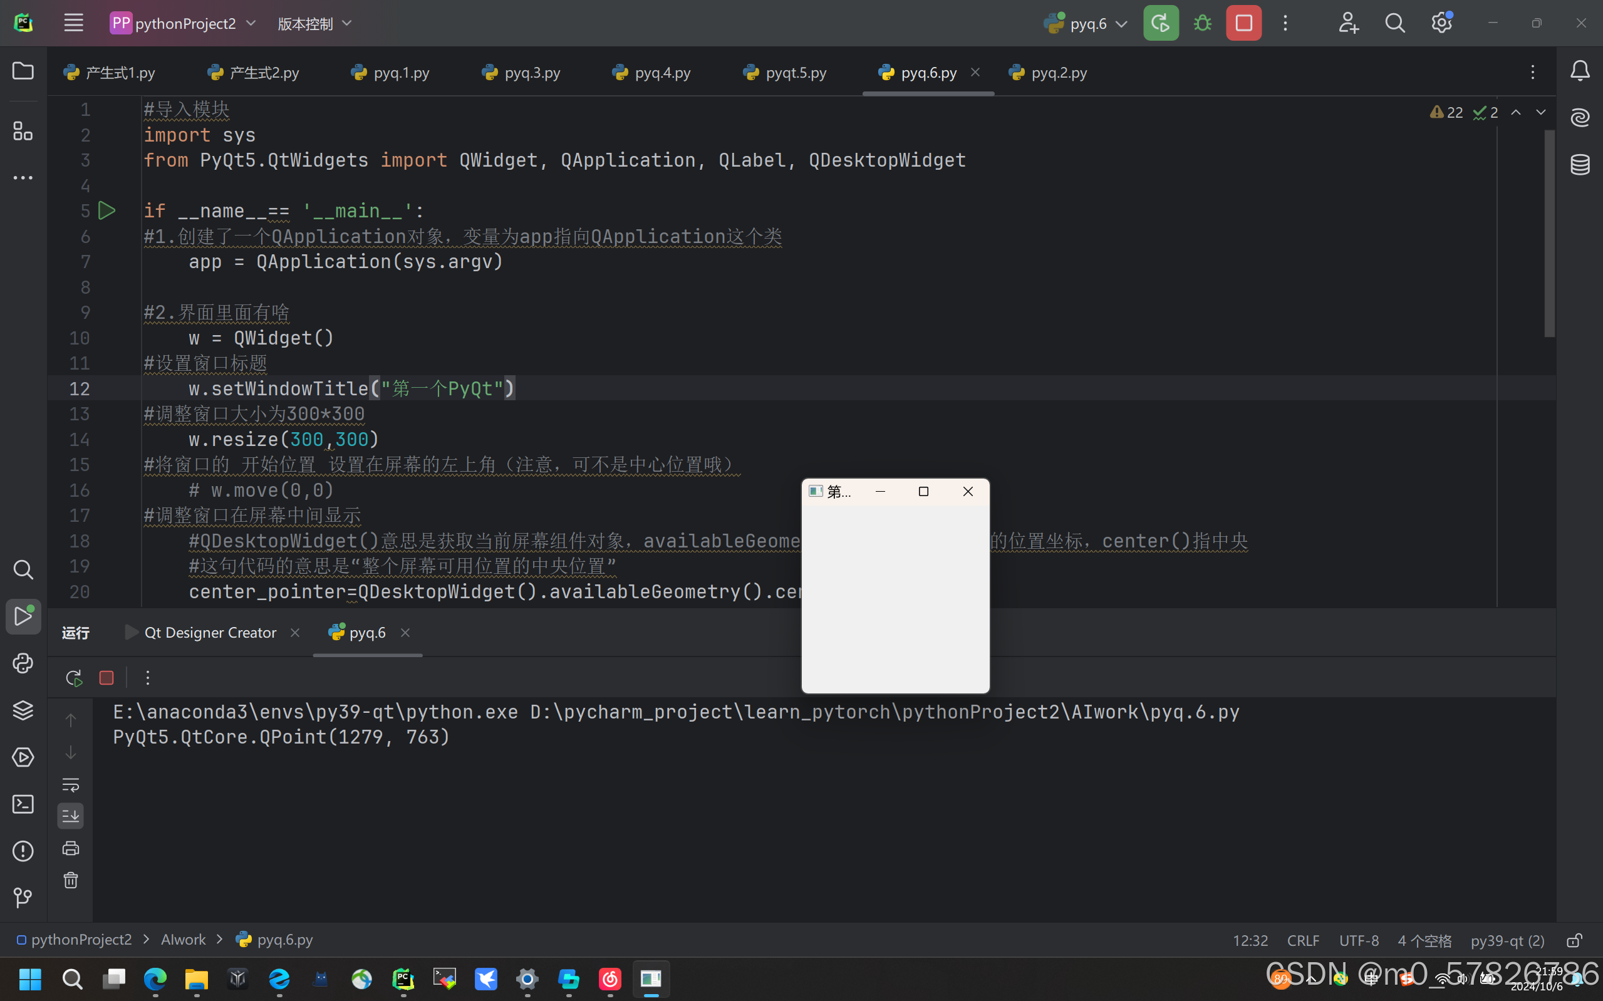Open the Git version control tool window
The height and width of the screenshot is (1001, 1603).
pos(23,897)
